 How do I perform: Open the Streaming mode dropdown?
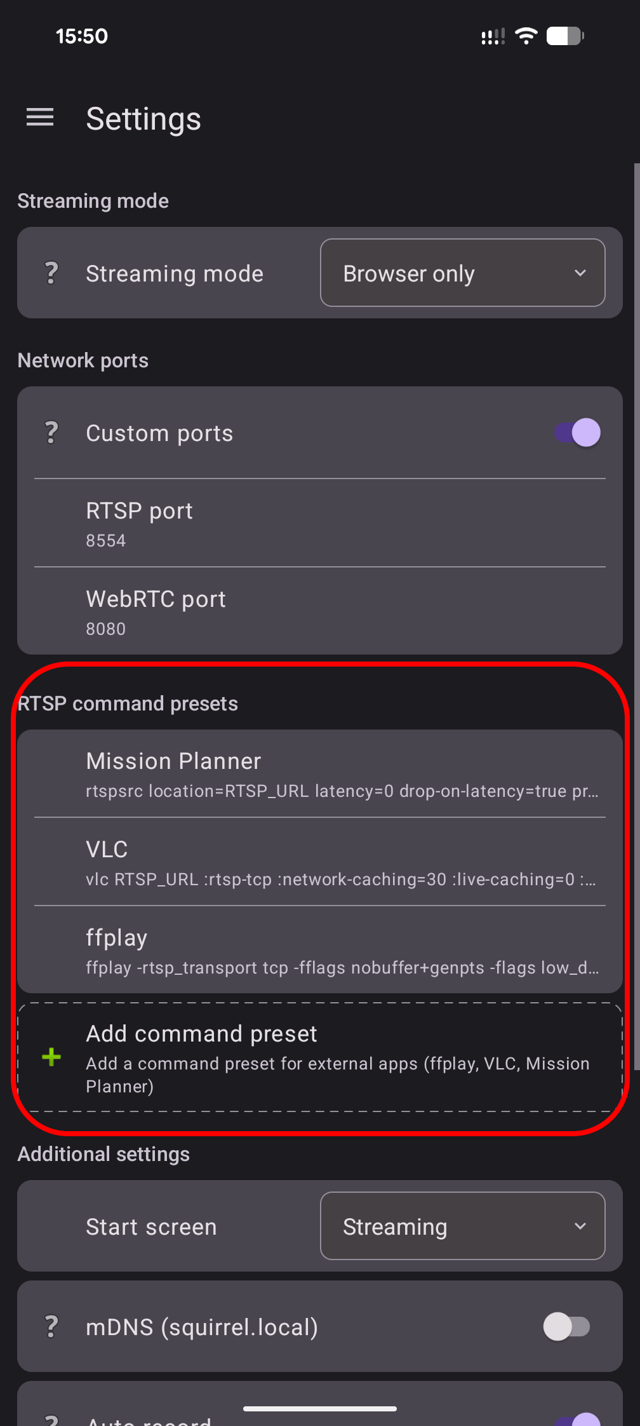click(462, 273)
